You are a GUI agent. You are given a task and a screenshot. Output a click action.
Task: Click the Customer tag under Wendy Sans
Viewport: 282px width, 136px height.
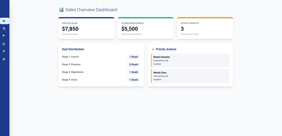(x=157, y=80)
